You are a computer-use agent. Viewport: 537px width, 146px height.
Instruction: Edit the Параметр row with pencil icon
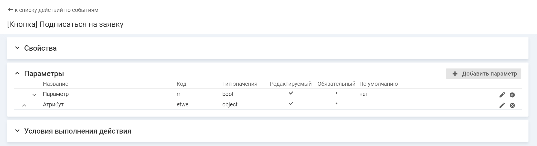click(x=502, y=95)
